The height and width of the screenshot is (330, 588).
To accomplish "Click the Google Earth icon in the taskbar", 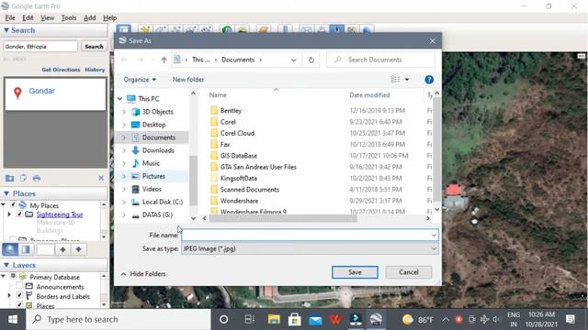I will click(x=376, y=319).
